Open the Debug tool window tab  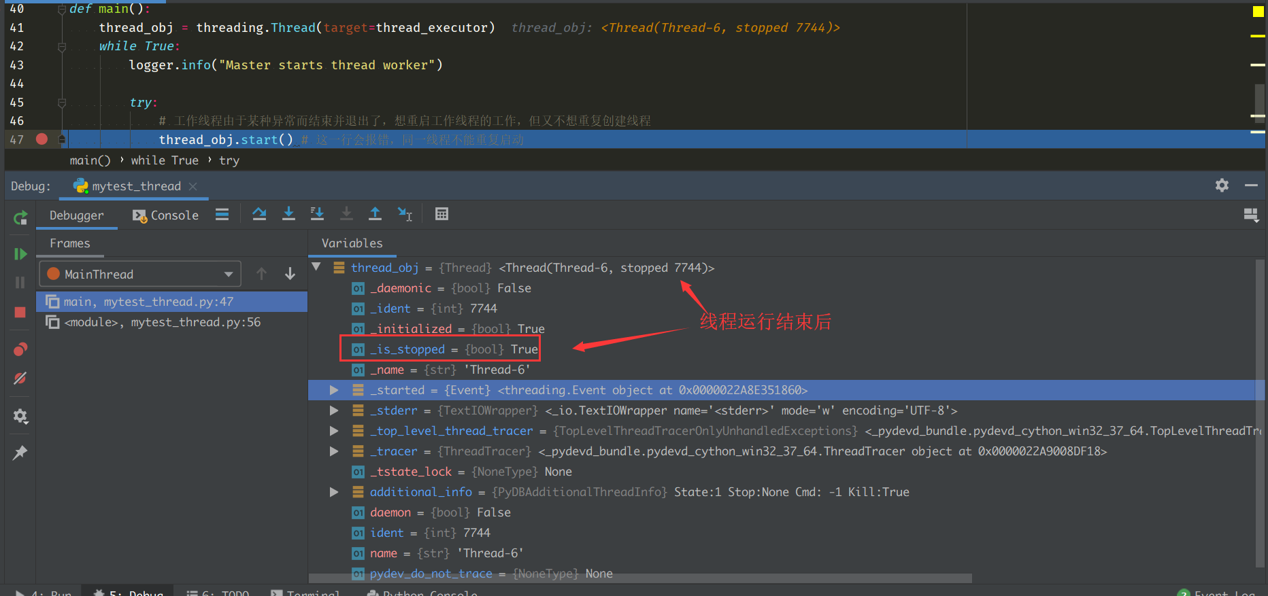(x=129, y=592)
